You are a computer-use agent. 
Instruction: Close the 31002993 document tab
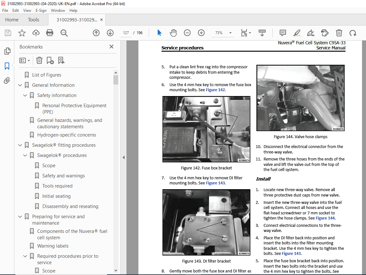tap(101, 20)
